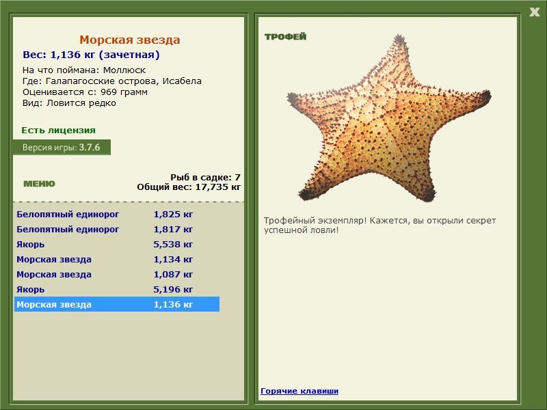
Task: Click the Вид: Ловится редко line
Action: click(69, 103)
